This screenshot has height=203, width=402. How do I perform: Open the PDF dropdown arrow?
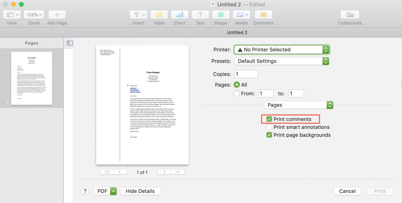[113, 191]
